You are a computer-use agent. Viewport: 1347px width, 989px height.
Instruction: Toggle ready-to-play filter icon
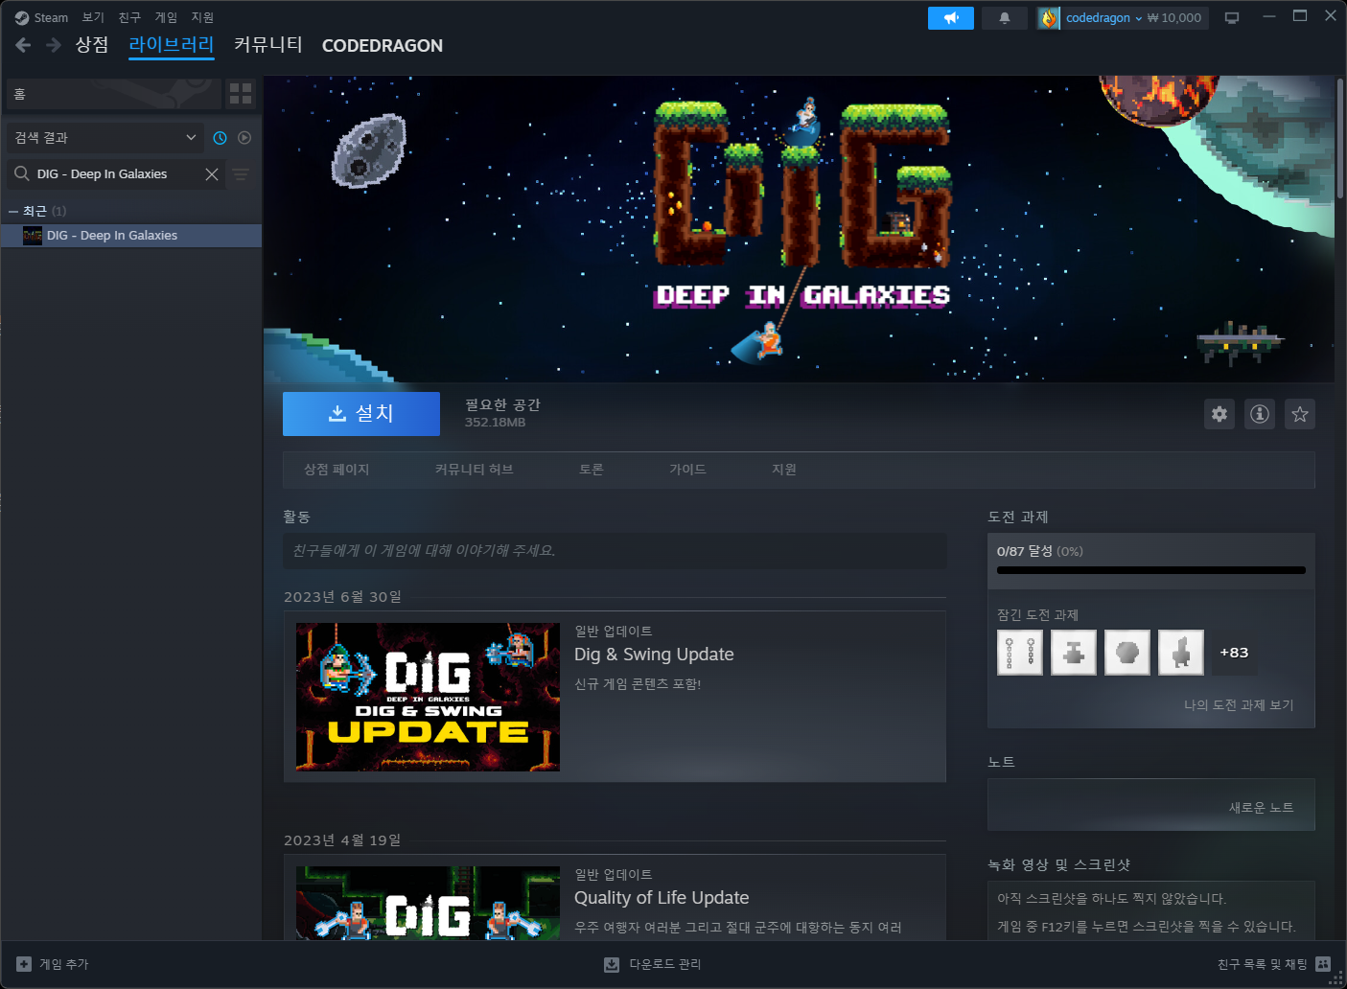244,138
